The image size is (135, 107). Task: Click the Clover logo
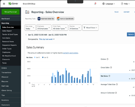13,4
